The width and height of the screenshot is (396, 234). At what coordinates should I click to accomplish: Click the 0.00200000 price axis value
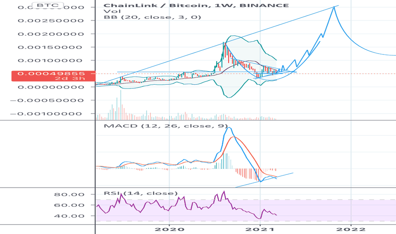point(51,34)
